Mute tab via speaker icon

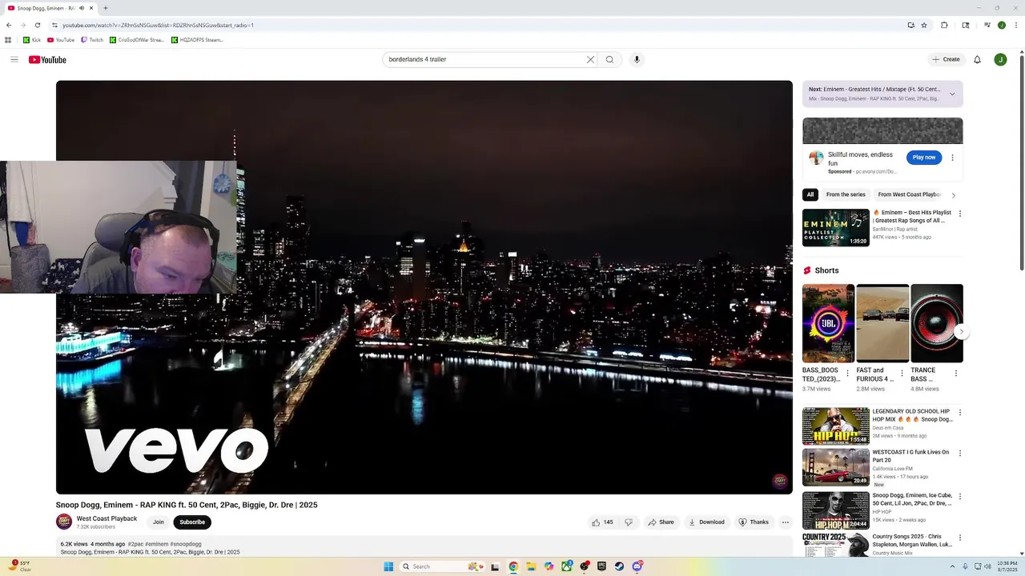click(81, 8)
